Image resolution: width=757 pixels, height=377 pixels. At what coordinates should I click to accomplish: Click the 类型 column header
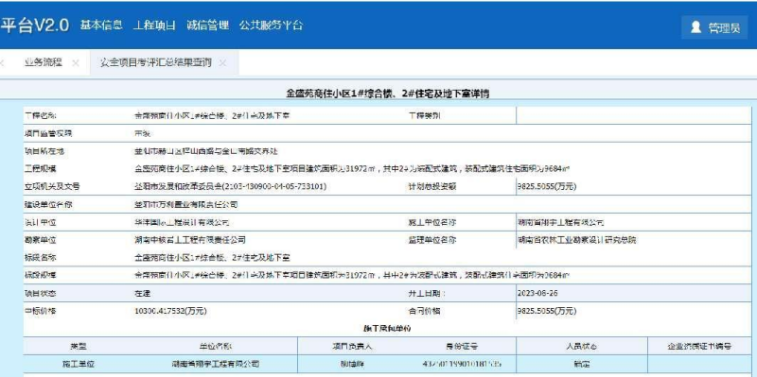(x=79, y=346)
